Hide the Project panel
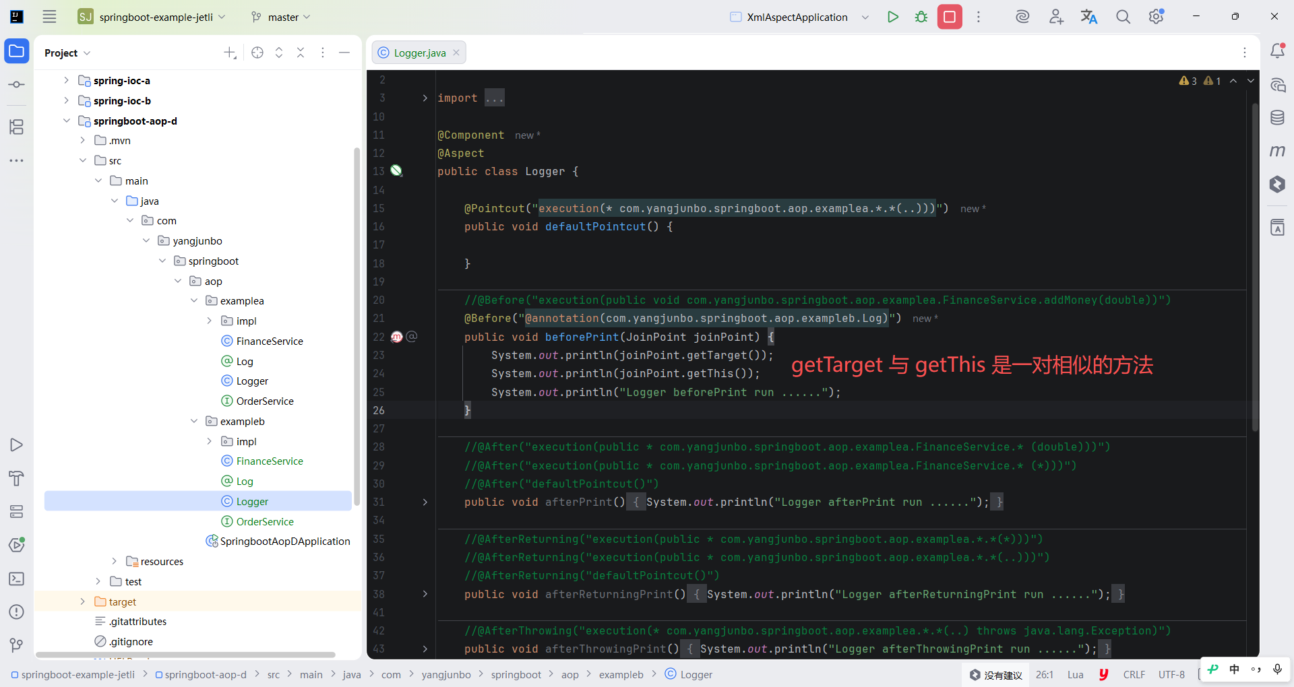The image size is (1294, 687). tap(344, 53)
